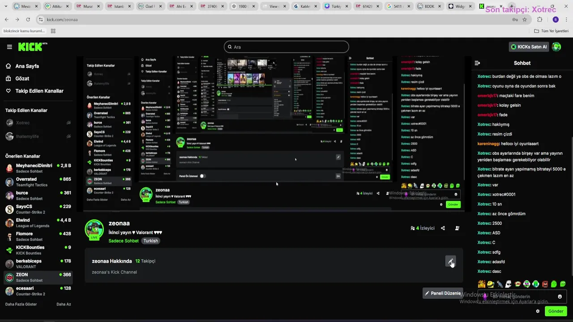This screenshot has width=573, height=322.
Task: Open Sadece Sohbet category under zeonaa title
Action: pos(124,241)
